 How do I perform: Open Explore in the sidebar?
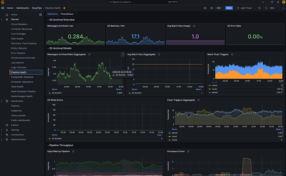tap(15, 125)
